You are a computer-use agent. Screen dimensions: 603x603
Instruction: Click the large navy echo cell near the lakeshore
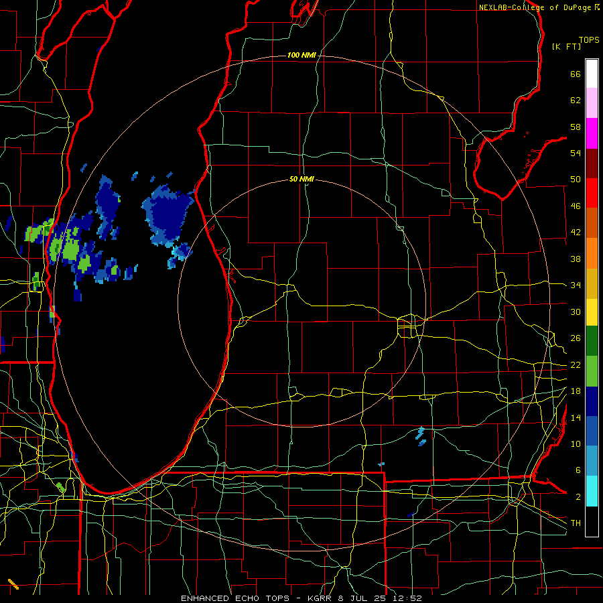pos(168,214)
